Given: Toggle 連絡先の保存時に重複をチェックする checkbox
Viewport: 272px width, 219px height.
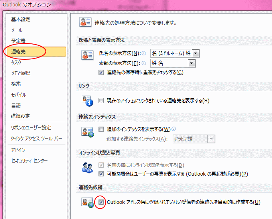Looking at the screenshot, I should pyautogui.click(x=101, y=72).
